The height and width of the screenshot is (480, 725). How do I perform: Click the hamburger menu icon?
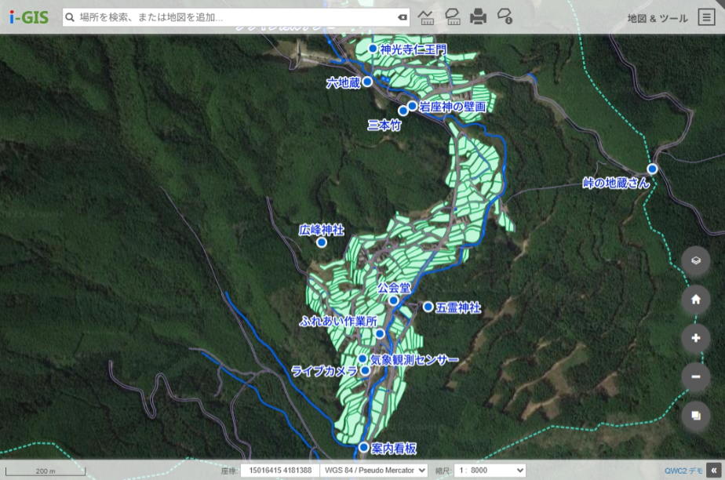[x=706, y=17]
